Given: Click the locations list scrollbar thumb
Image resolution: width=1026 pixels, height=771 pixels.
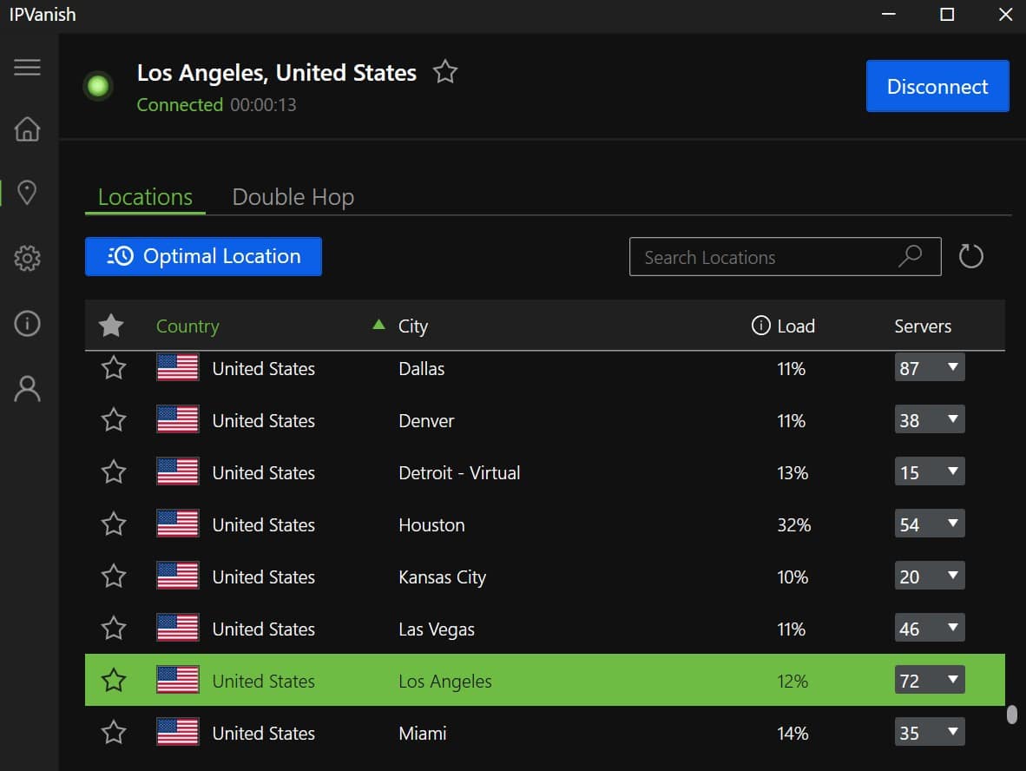Looking at the screenshot, I should point(1011,714).
